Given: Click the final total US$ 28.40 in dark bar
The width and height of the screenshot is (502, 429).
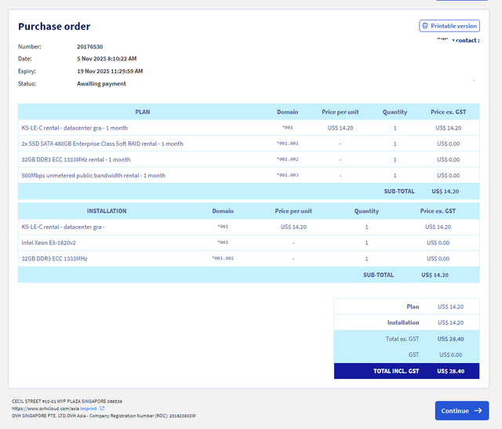Looking at the screenshot, I should point(450,371).
